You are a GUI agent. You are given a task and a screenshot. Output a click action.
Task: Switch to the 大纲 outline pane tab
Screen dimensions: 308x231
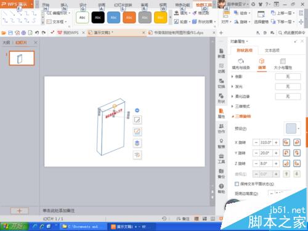pyautogui.click(x=6, y=43)
